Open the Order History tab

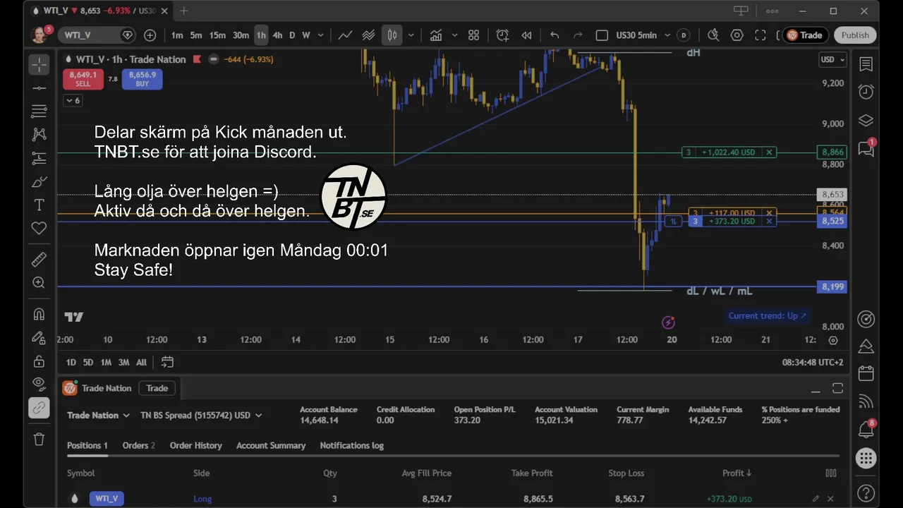[195, 445]
